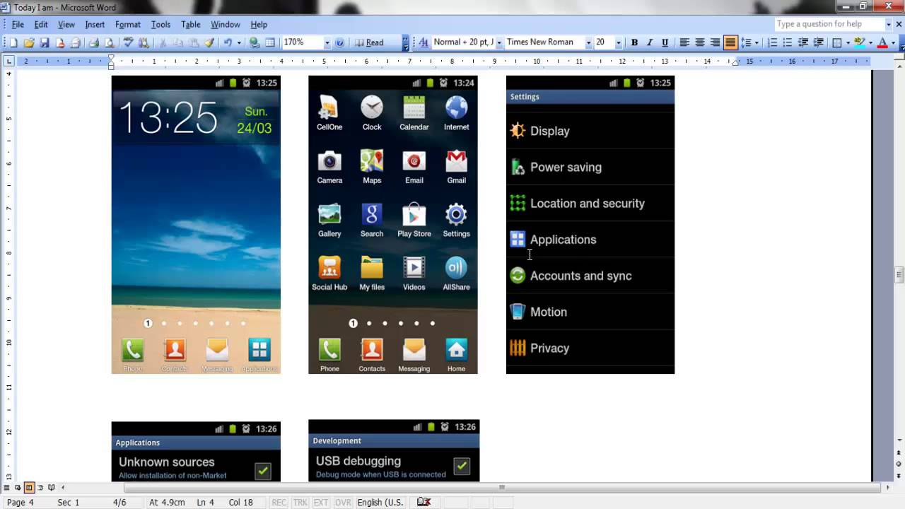Open the Research pane
Image resolution: width=905 pixels, height=509 pixels.
tap(145, 42)
